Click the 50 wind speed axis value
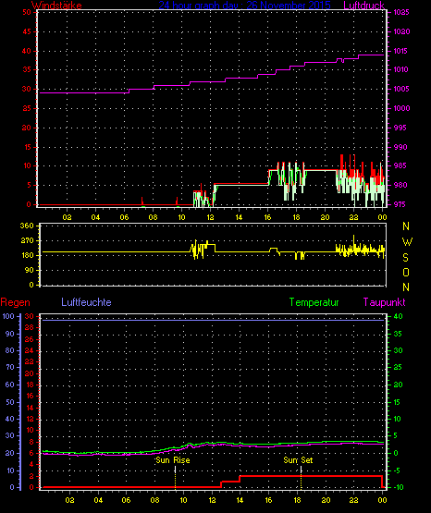 tap(27, 12)
